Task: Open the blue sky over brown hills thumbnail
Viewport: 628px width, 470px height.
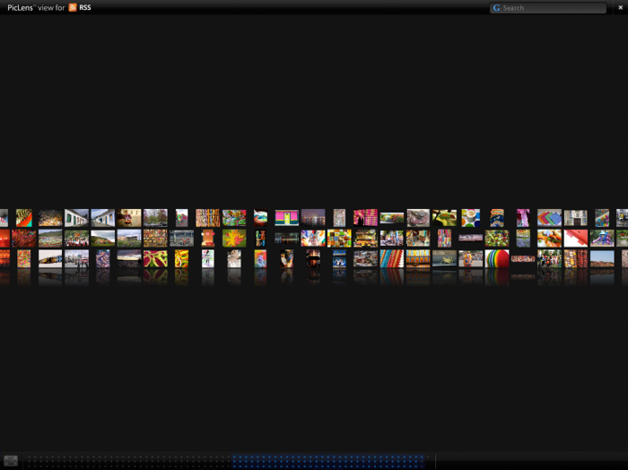Action: 602,258
